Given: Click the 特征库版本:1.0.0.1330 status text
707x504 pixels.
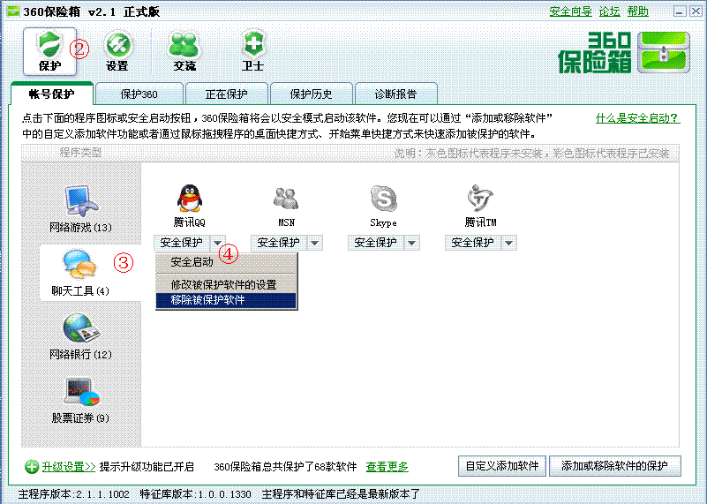Looking at the screenshot, I should point(195,494).
